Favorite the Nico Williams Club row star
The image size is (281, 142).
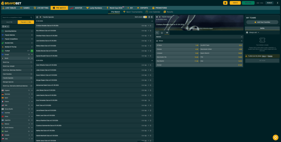(146, 31)
